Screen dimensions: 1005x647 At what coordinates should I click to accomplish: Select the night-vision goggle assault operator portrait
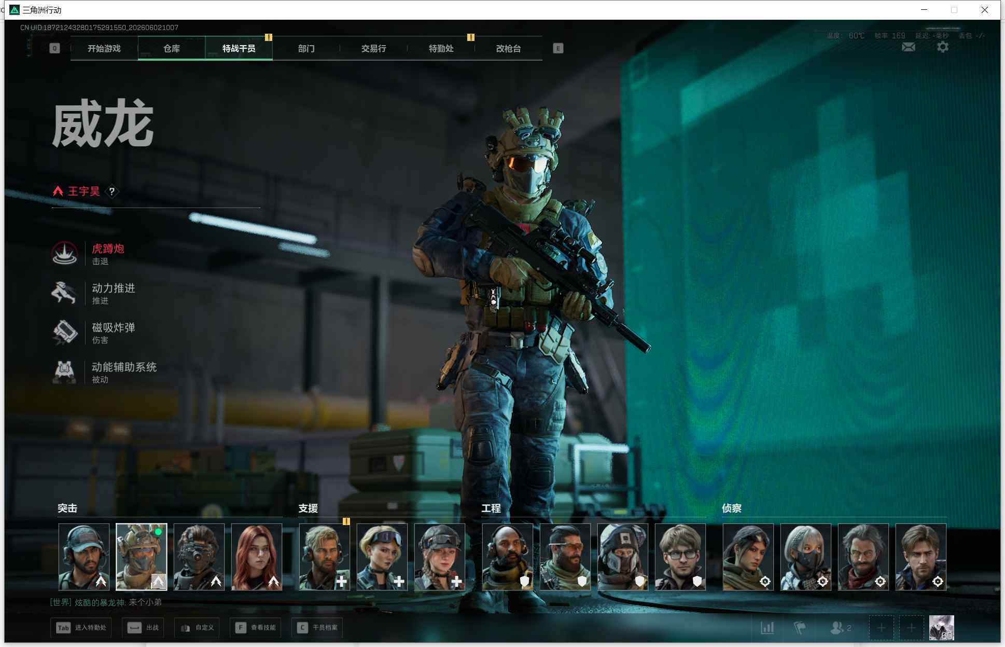pos(199,557)
